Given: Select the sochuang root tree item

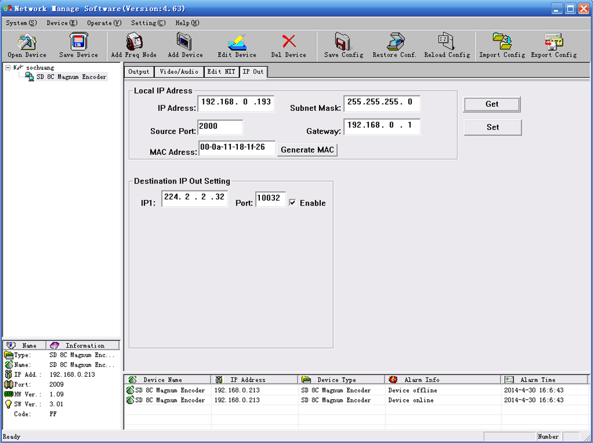Looking at the screenshot, I should pyautogui.click(x=40, y=68).
